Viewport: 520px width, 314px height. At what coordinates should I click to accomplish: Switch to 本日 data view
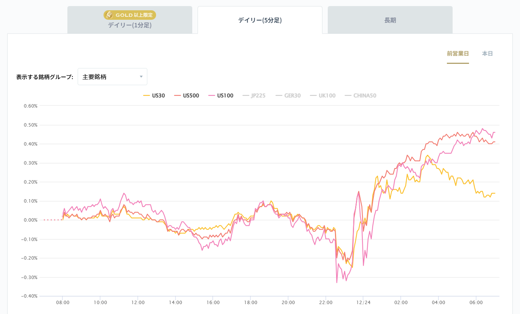click(x=487, y=54)
